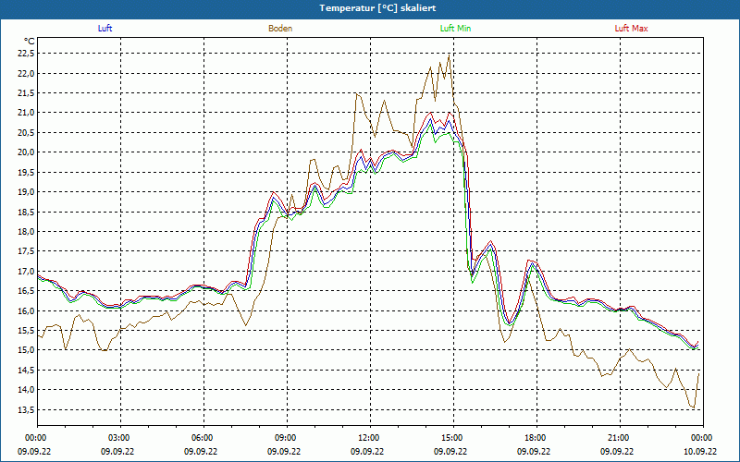Click the 10.09.22 date label
The height and width of the screenshot is (462, 740).
click(x=700, y=451)
